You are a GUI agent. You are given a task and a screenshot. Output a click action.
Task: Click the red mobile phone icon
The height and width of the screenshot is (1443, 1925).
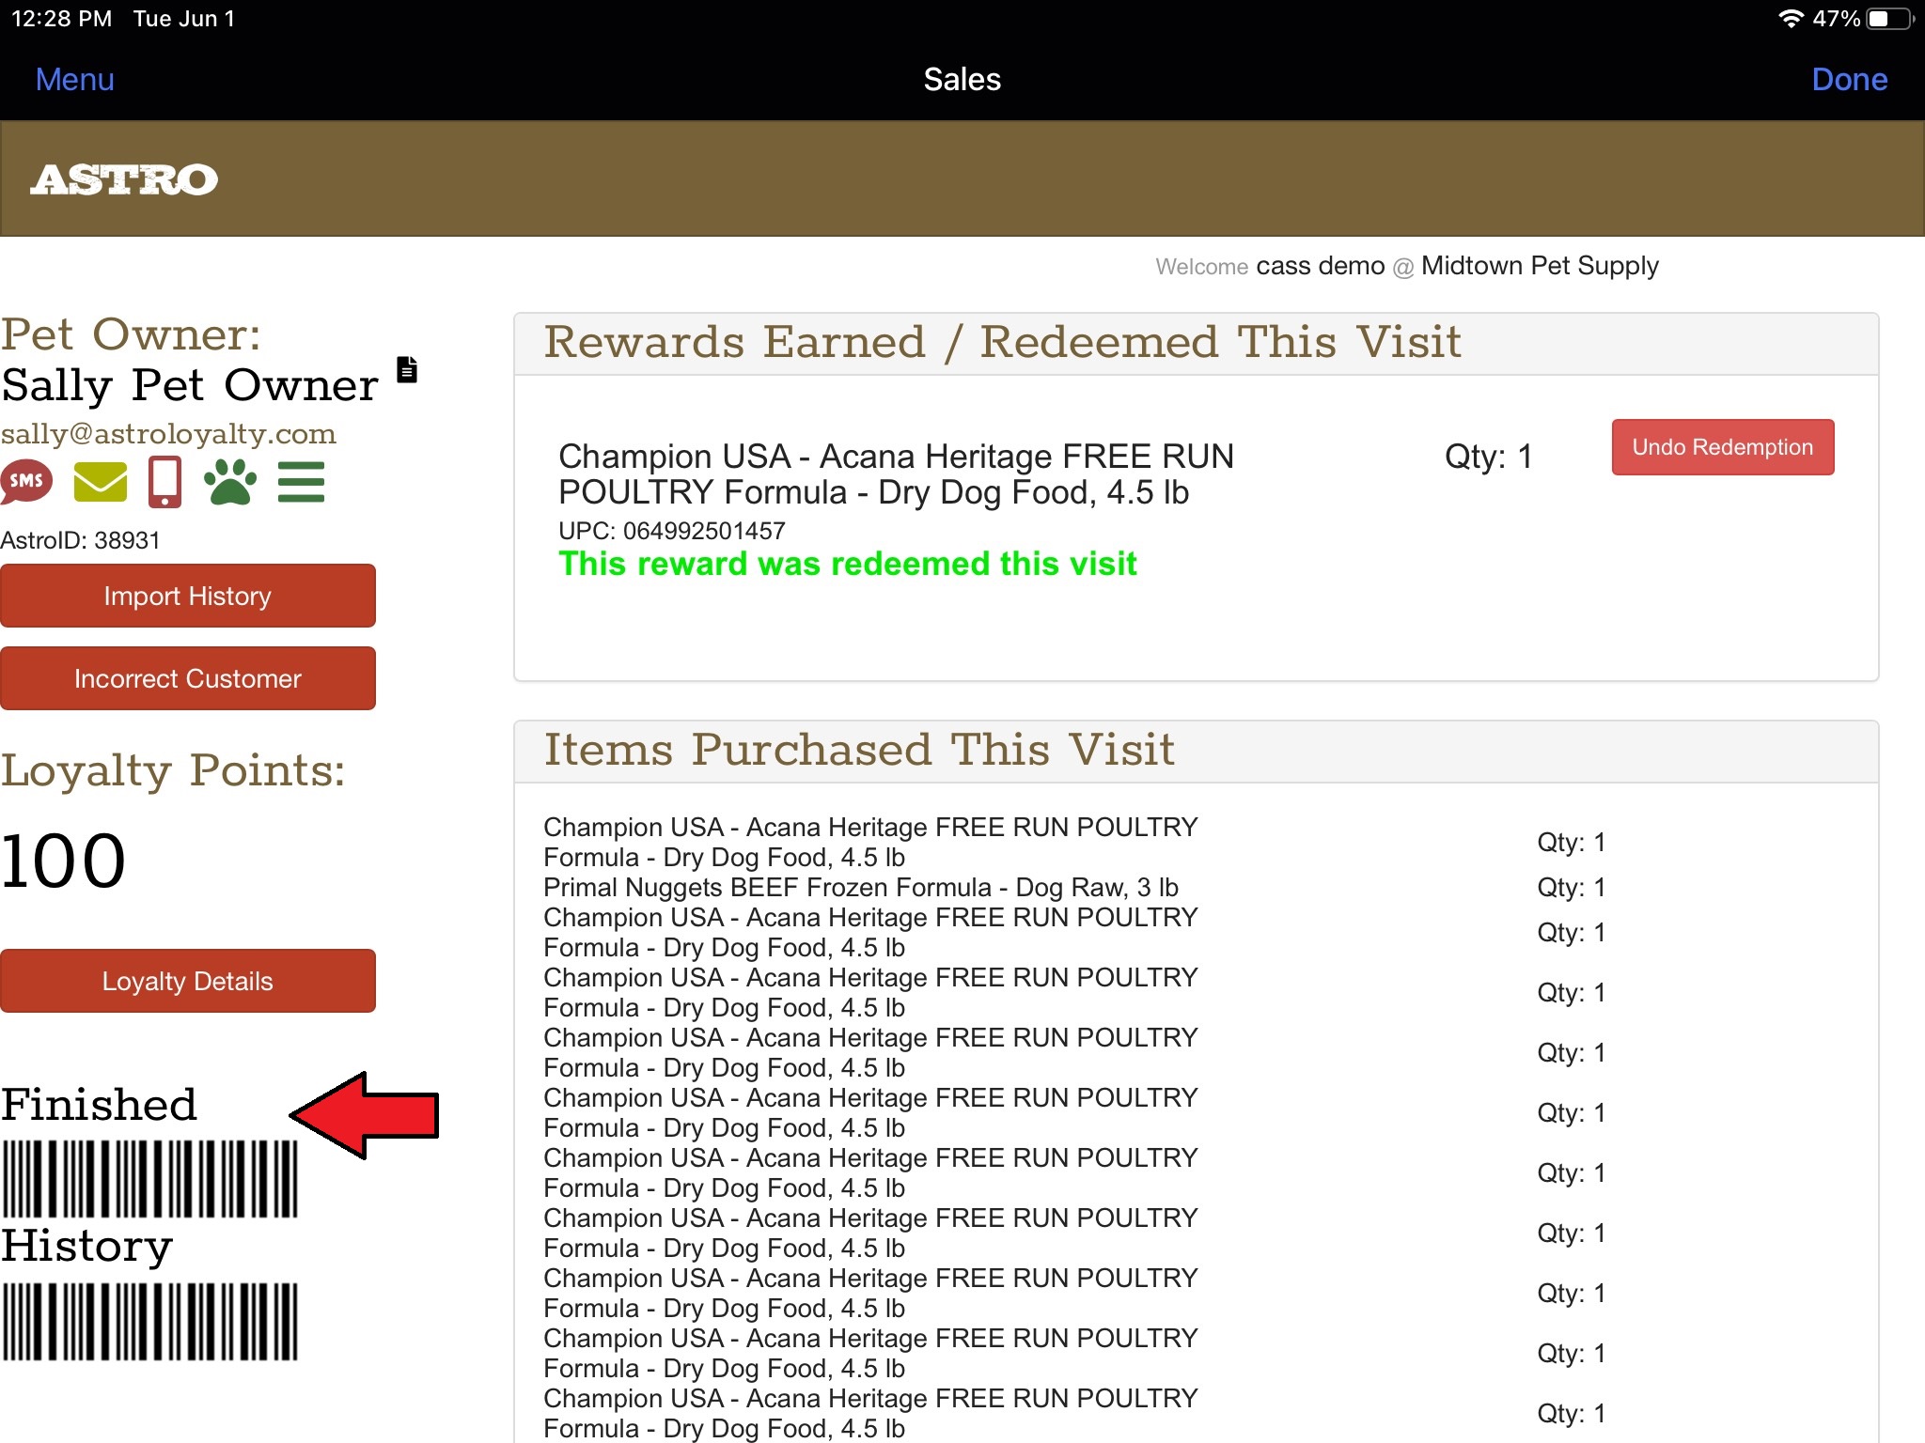pyautogui.click(x=164, y=482)
